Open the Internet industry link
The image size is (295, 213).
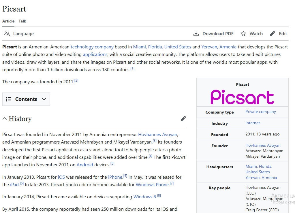[x=253, y=123]
